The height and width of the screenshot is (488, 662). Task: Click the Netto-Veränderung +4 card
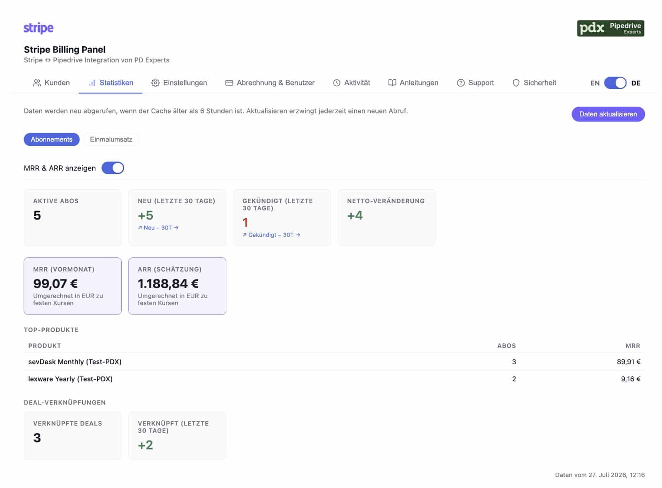(x=387, y=218)
